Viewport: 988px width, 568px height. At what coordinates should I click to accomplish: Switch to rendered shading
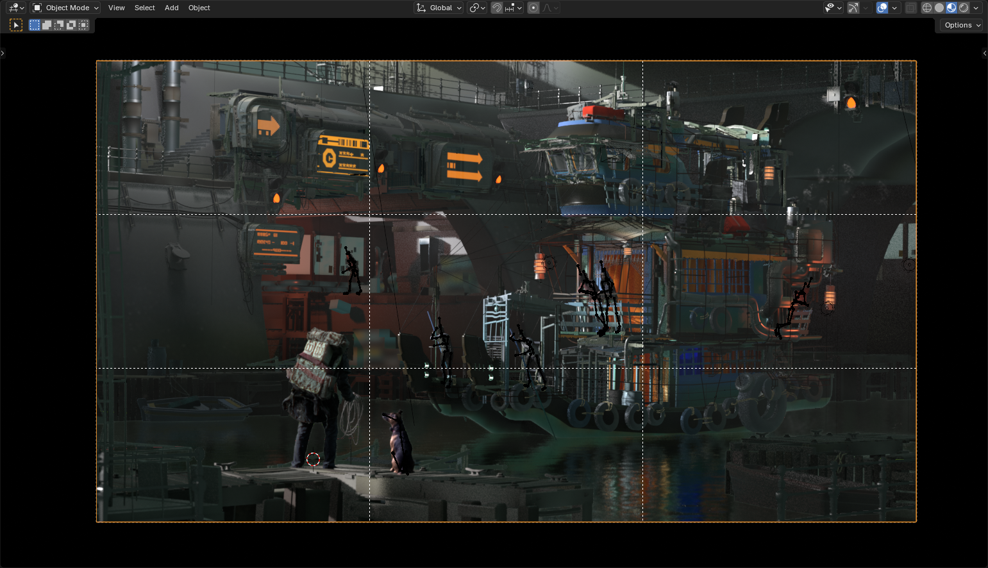[x=964, y=8]
